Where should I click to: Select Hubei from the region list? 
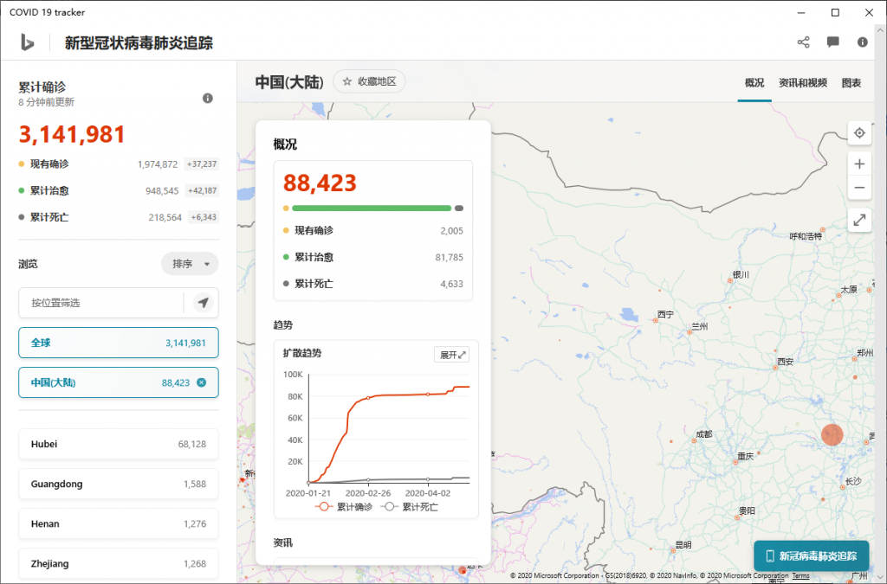pos(118,444)
